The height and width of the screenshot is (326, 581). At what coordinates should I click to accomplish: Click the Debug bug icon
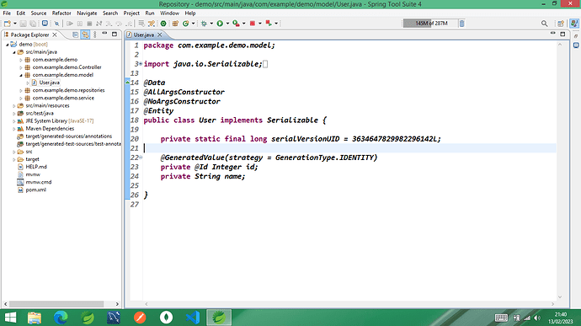point(204,24)
